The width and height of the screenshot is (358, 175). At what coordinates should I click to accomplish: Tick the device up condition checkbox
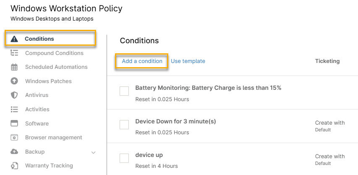tap(124, 158)
